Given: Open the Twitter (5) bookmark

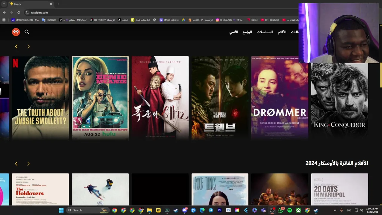Looking at the screenshot, I should 102,20.
